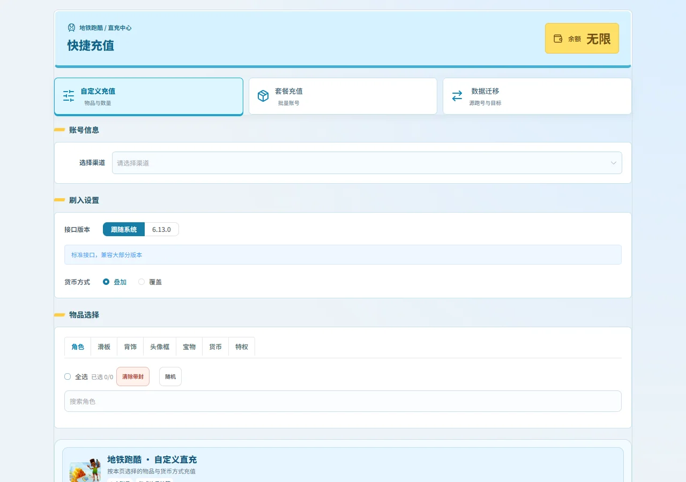This screenshot has height=482, width=686.
Task: Click the package box icon for 套餐充值
Action: [x=263, y=96]
